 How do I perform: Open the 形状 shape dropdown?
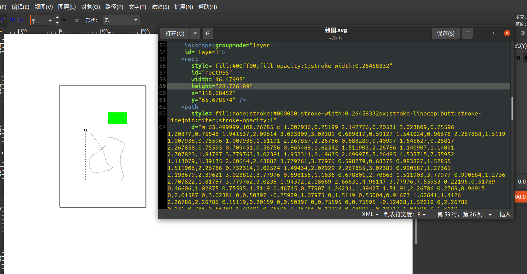pos(121,20)
